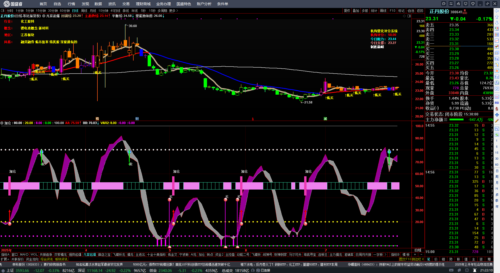Screen dimensions: 500x273
Task: Click the chess rook icon in status bar
Action: coord(475,270)
